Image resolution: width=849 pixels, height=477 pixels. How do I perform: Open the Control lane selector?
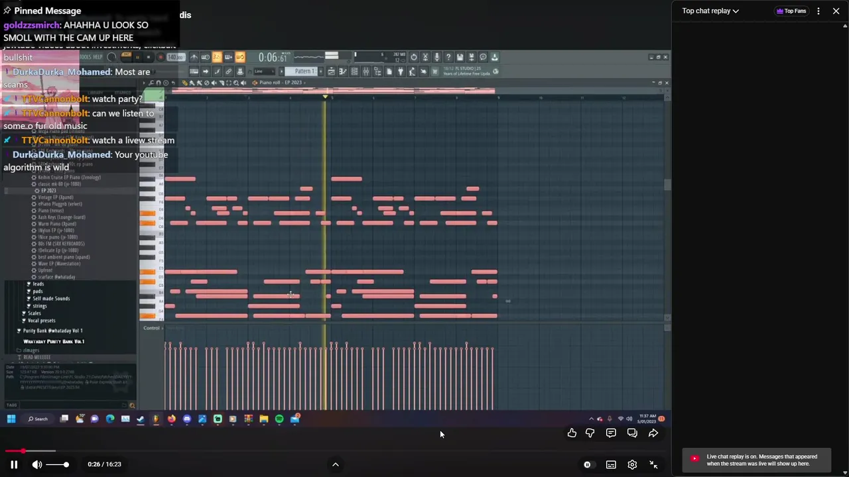click(152, 328)
